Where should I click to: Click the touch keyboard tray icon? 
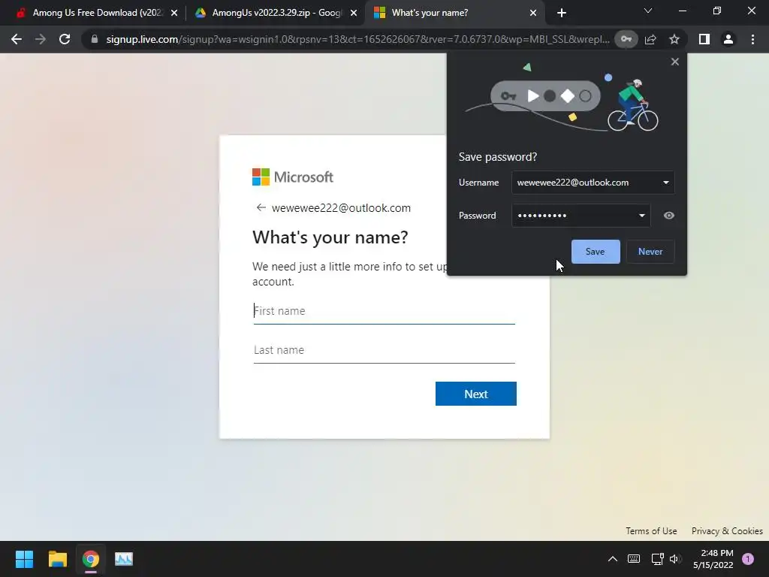coord(634,559)
